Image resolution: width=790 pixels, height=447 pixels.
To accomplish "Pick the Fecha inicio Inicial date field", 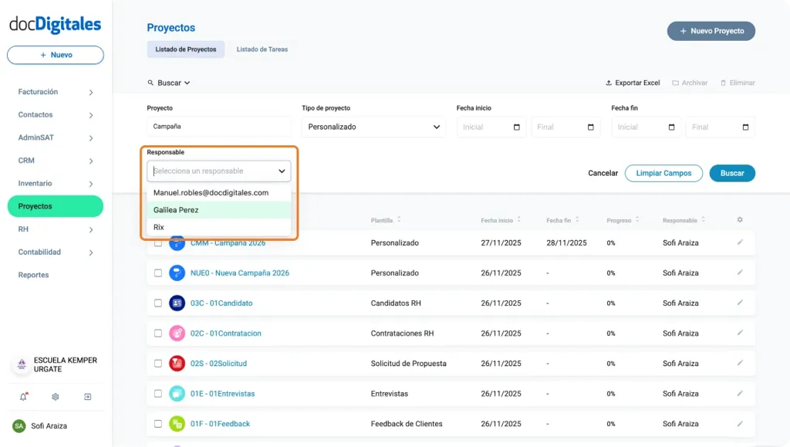I will [x=491, y=127].
